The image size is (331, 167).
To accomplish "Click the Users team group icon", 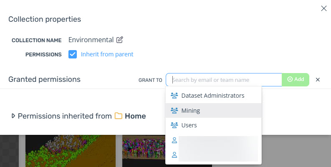I will (174, 125).
